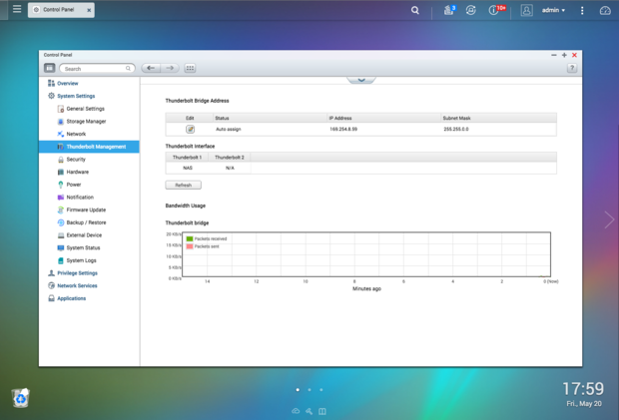Screen dimensions: 619x420
Task: Switch to the grid icon view
Action: click(x=190, y=68)
